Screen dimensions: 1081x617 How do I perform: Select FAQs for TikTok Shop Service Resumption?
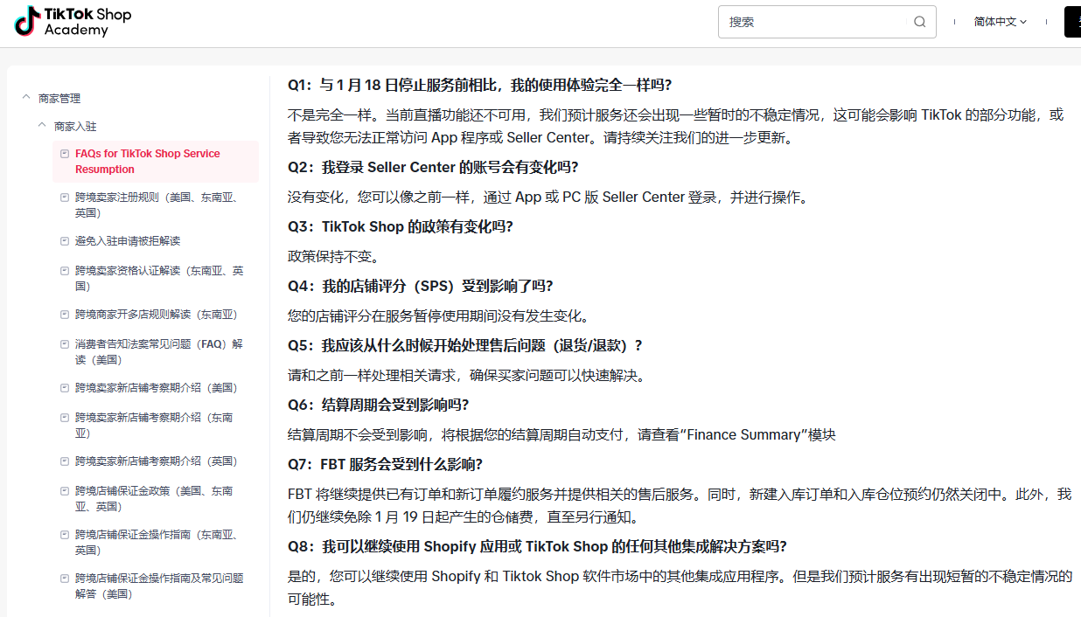point(147,162)
